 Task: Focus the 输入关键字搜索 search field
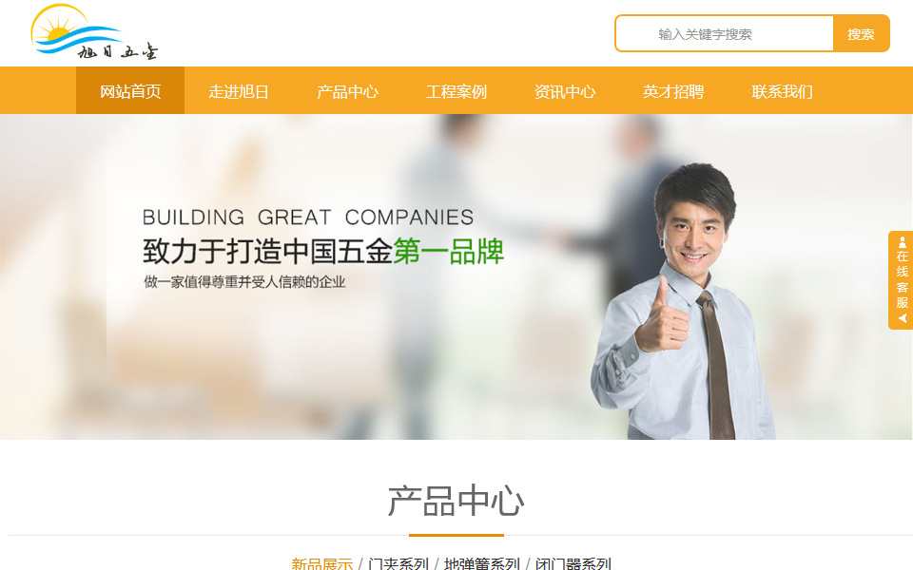coord(725,34)
